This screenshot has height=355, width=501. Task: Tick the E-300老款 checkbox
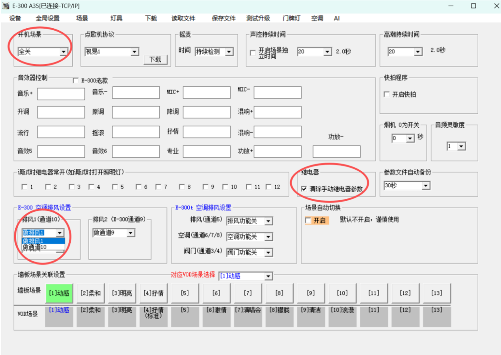[75, 80]
